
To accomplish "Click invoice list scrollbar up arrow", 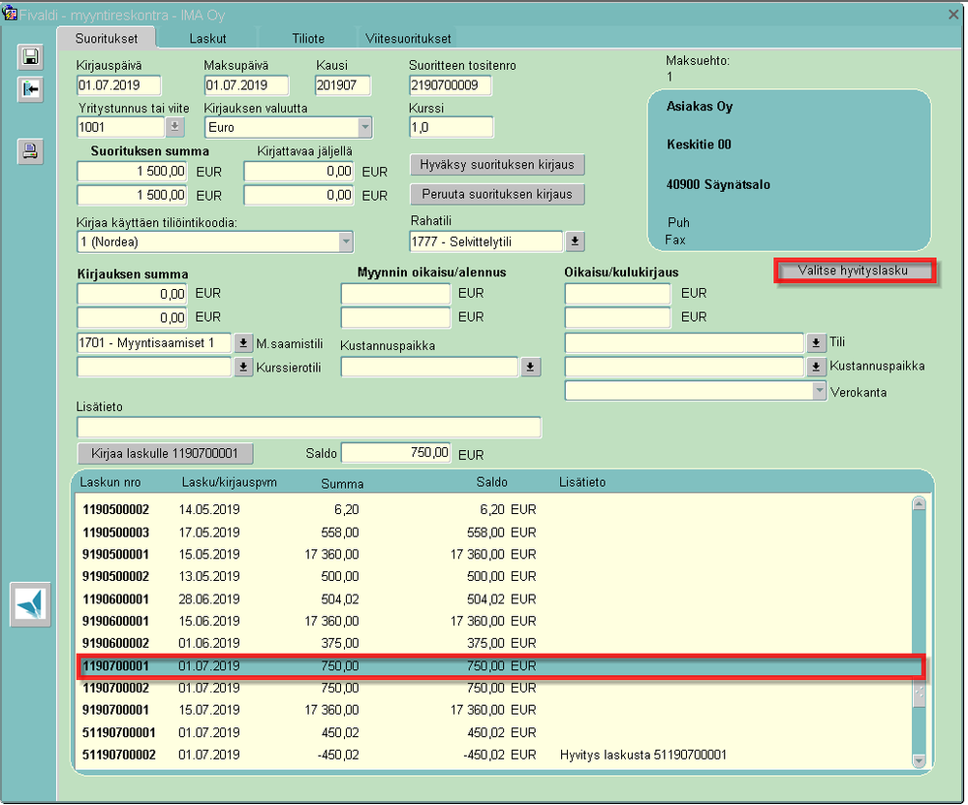I will (919, 503).
